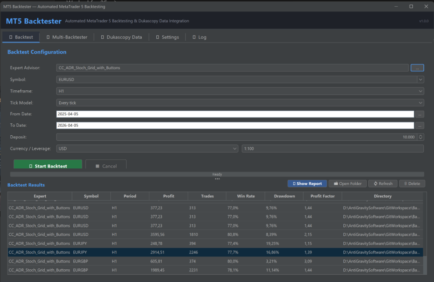This screenshot has height=282, width=434.
Task: Refresh the backtest results list
Action: point(382,184)
